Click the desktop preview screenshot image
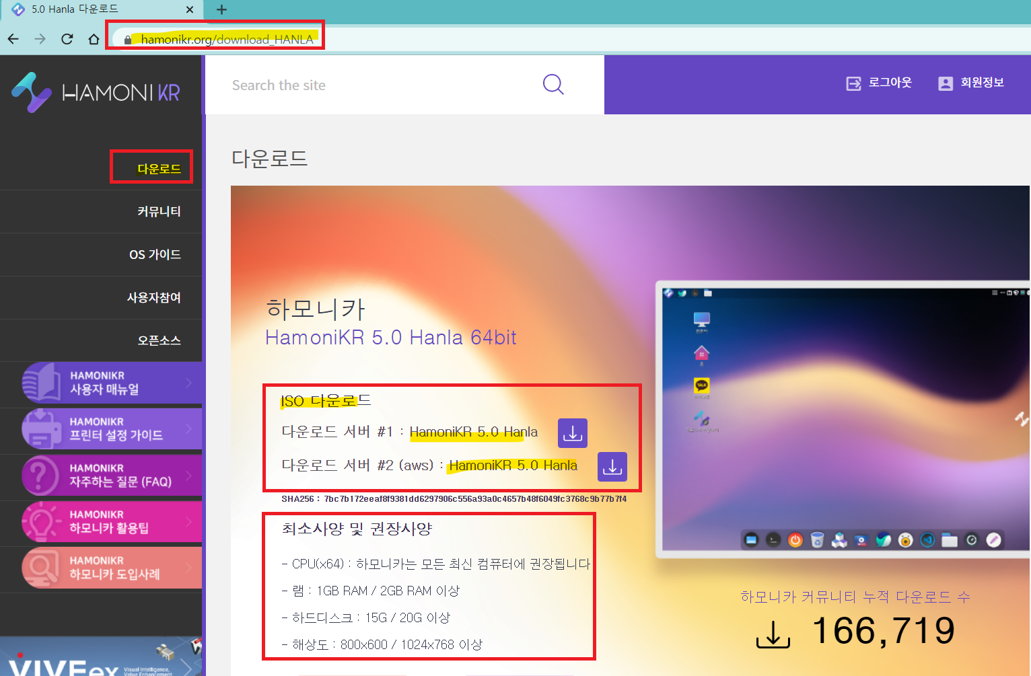Screen dimensions: 1031x676 843,419
